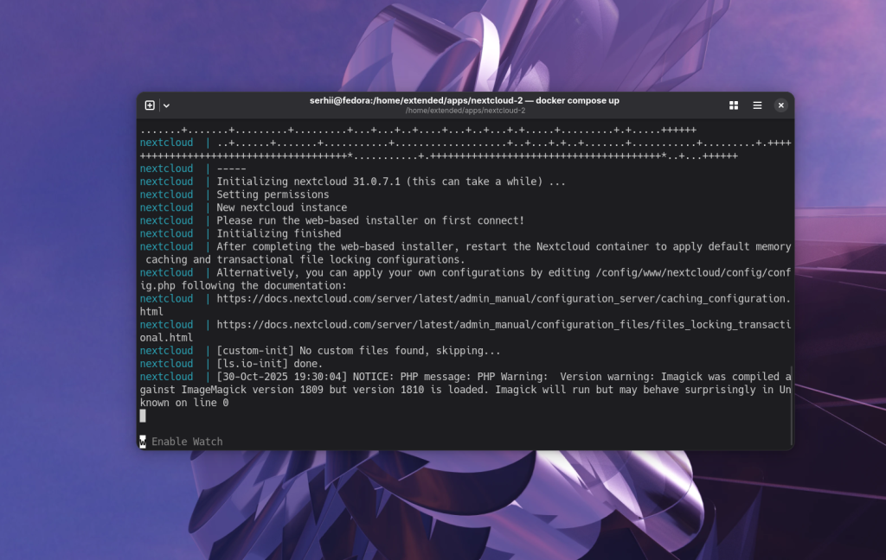Open the caching_configuration documentation link
This screenshot has height=560, width=886.
502,299
